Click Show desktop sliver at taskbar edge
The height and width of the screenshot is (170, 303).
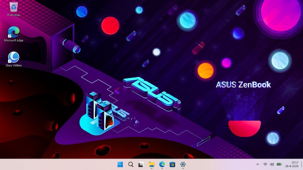pos(302,164)
